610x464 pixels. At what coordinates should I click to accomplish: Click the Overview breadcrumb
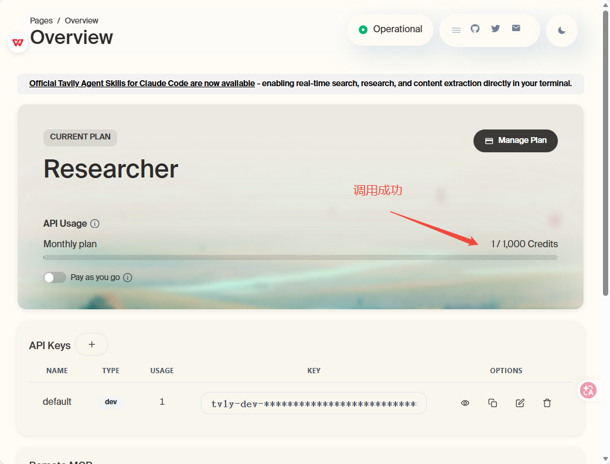[x=81, y=21]
